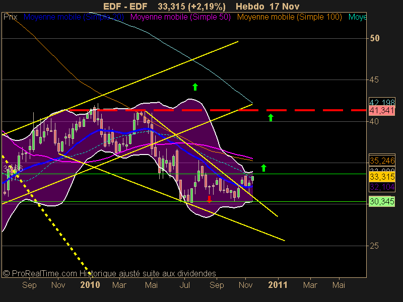Select the "Moyenne mobile (Simple 20)" legend entry

click(74, 17)
